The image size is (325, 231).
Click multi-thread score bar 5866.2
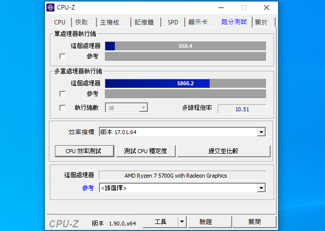click(x=186, y=83)
